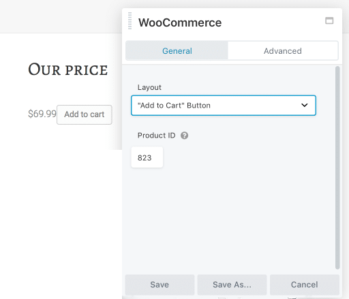Viewport: 349px width, 299px height.
Task: Open the "Add to Cart" Button layout select
Action: tap(224, 106)
